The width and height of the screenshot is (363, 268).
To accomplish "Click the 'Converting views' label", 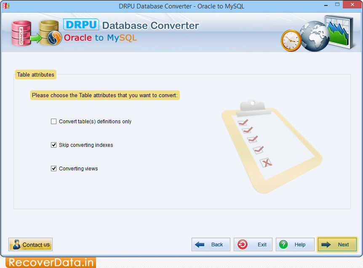I will [78, 169].
